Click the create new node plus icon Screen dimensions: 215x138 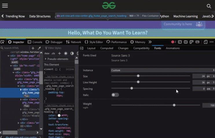[33, 48]
